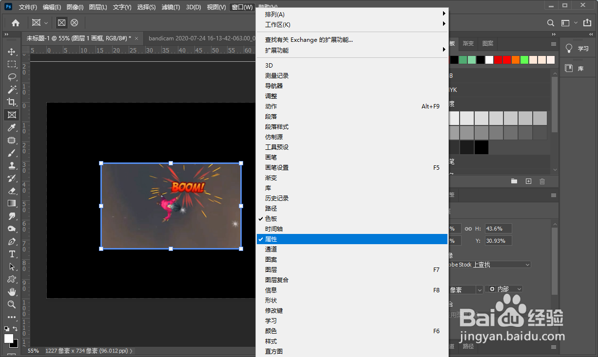Image resolution: width=598 pixels, height=357 pixels.
Task: Click the Y position field 30.93%
Action: 499,241
